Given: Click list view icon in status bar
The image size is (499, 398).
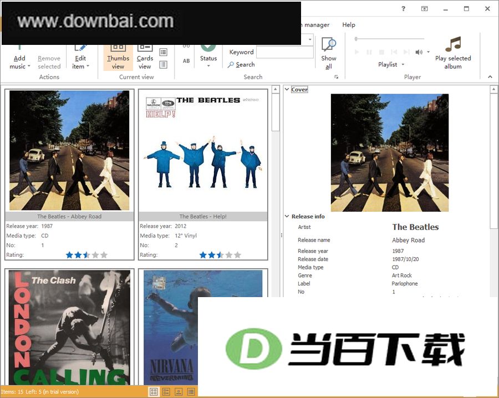Looking at the screenshot, I should click(191, 392).
